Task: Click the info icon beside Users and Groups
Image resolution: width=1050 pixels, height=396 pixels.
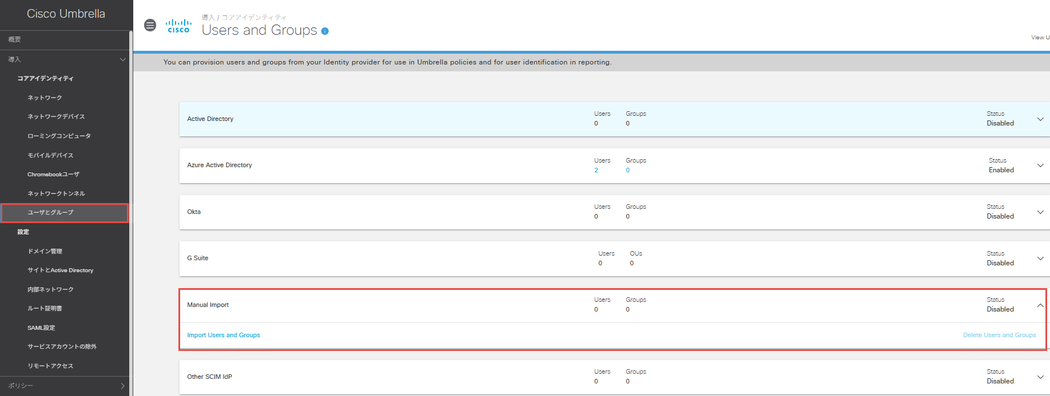Action: (325, 31)
